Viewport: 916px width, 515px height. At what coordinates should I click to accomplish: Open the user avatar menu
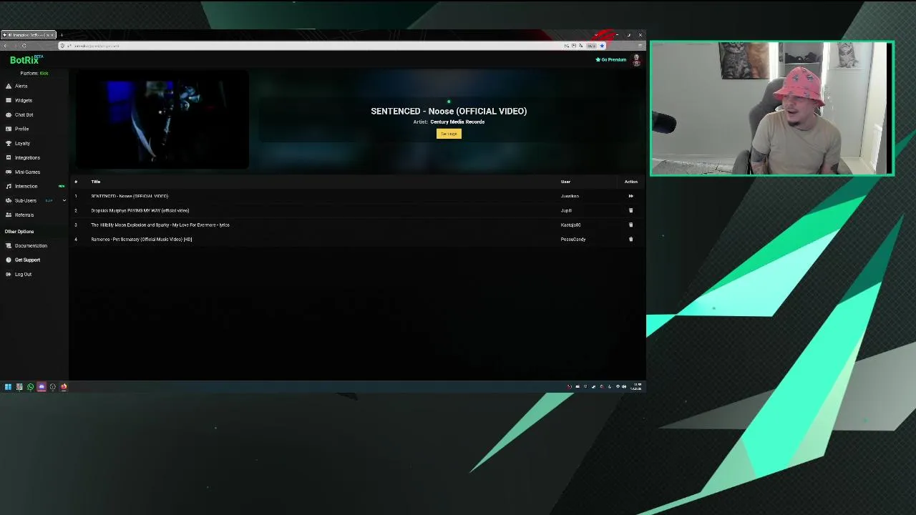(x=636, y=60)
